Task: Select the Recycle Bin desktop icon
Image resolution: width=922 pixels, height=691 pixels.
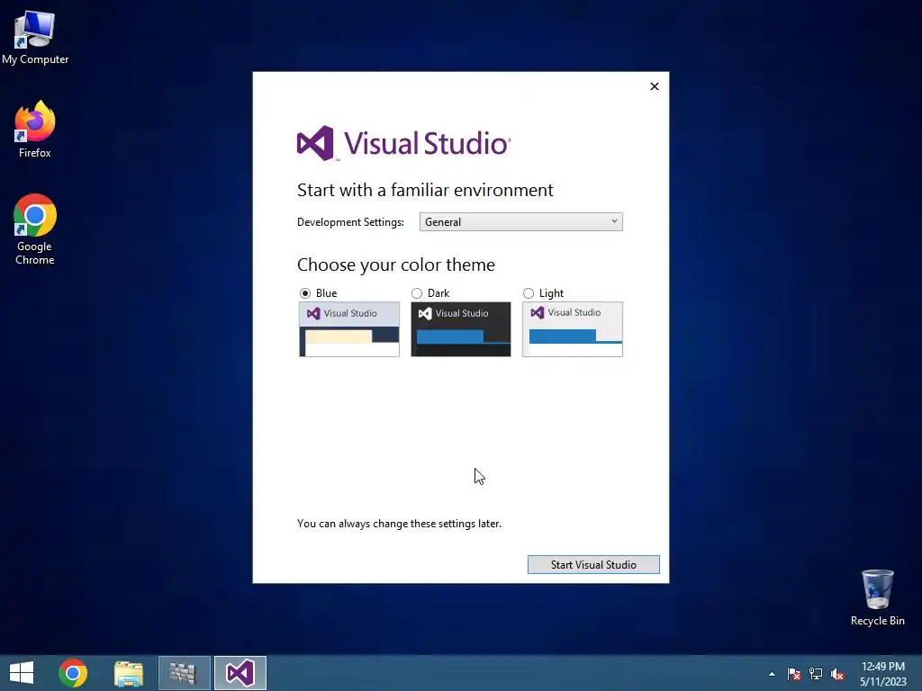Action: click(877, 597)
